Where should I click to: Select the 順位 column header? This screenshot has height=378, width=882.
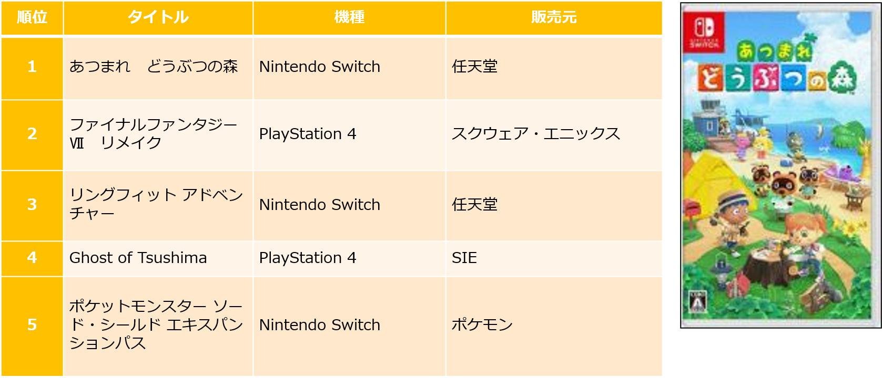(x=32, y=17)
